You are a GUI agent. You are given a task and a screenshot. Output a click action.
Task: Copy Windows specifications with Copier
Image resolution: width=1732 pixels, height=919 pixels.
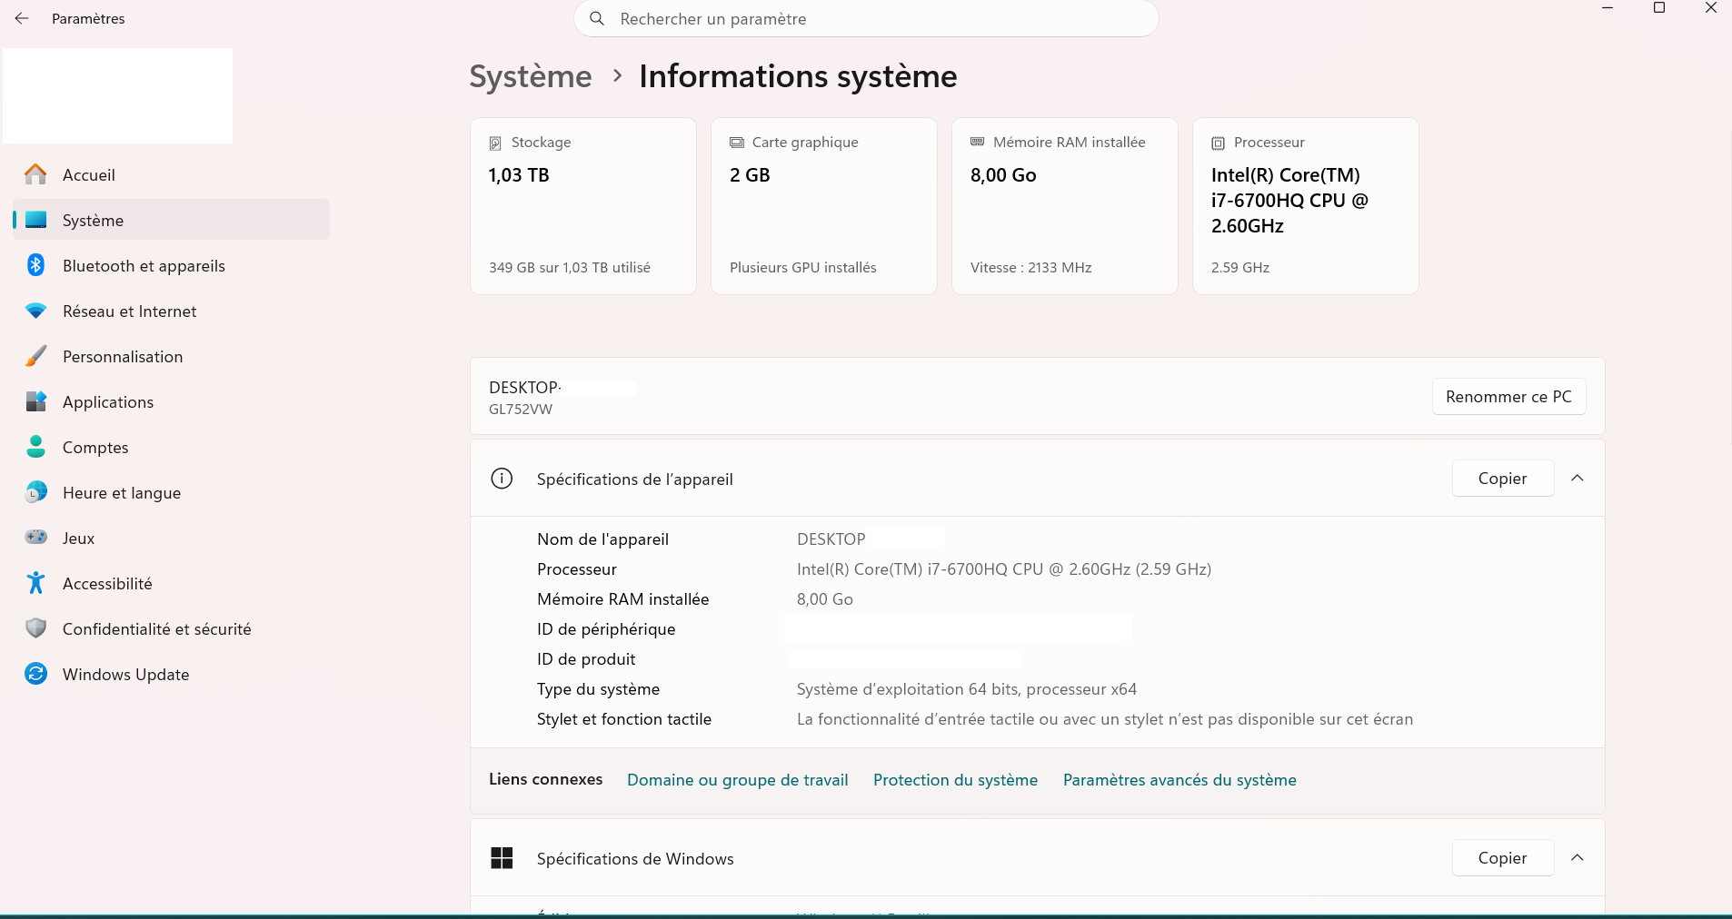[x=1502, y=858]
